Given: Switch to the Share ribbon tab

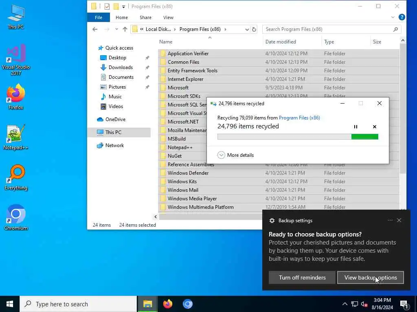Looking at the screenshot, I should pos(145,17).
